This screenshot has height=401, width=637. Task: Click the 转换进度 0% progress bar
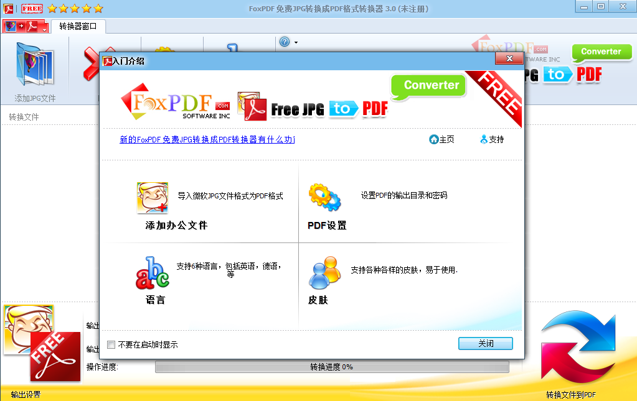point(332,367)
